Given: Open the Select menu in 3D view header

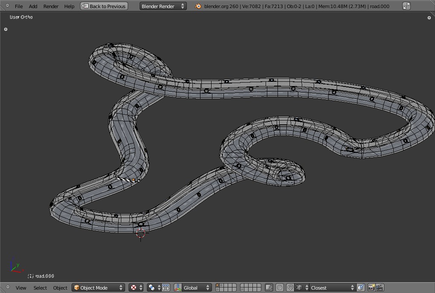Looking at the screenshot, I should (x=40, y=288).
